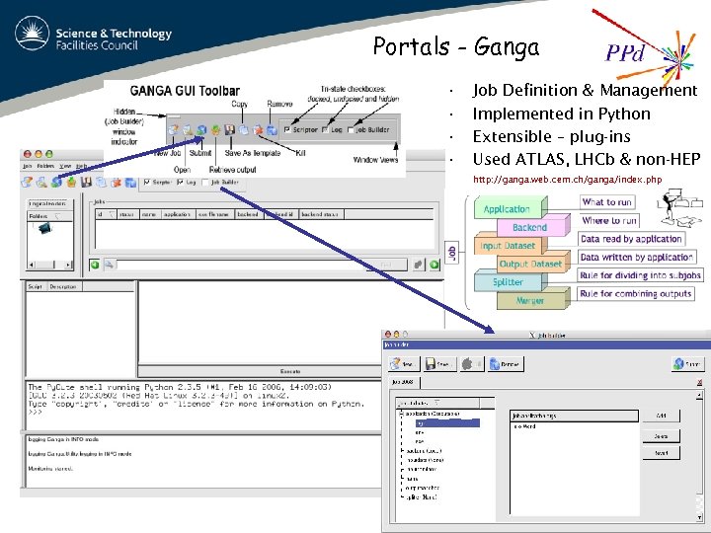Select New Job icon in GANGA GUI Toolbar diagram

coord(173,130)
